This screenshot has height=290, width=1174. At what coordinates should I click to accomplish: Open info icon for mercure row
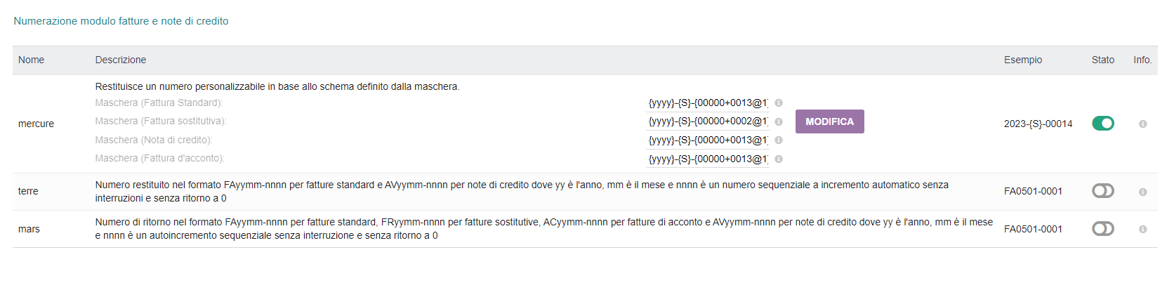[1142, 124]
